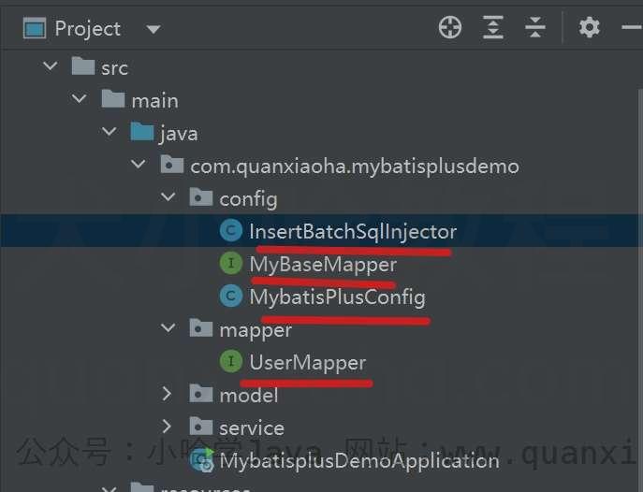Click the Project panel window icon
This screenshot has width=643, height=492.
[x=35, y=28]
